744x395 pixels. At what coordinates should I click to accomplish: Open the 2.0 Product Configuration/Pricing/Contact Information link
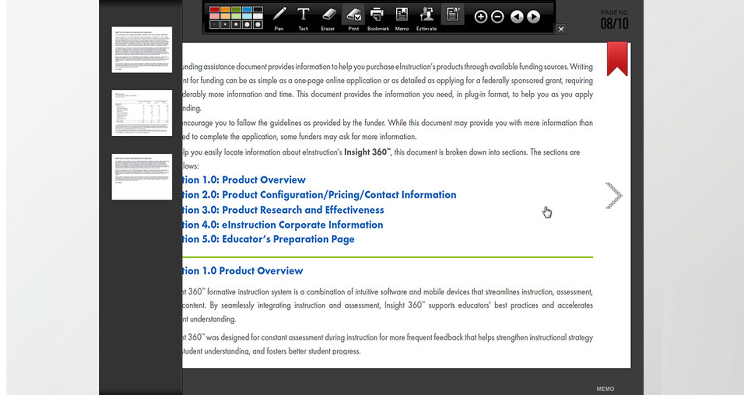coord(320,195)
